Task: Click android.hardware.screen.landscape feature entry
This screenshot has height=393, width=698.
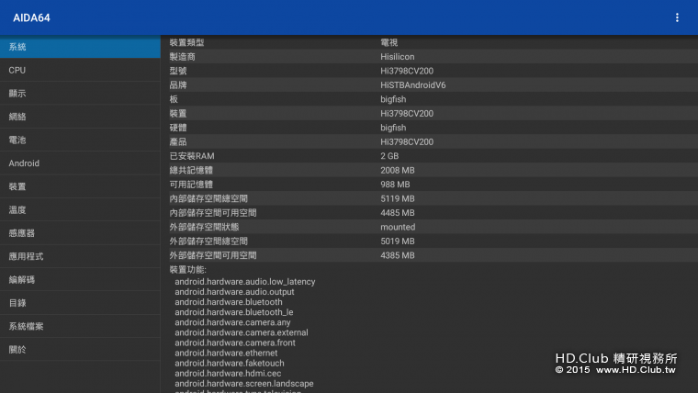Action: pos(244,384)
